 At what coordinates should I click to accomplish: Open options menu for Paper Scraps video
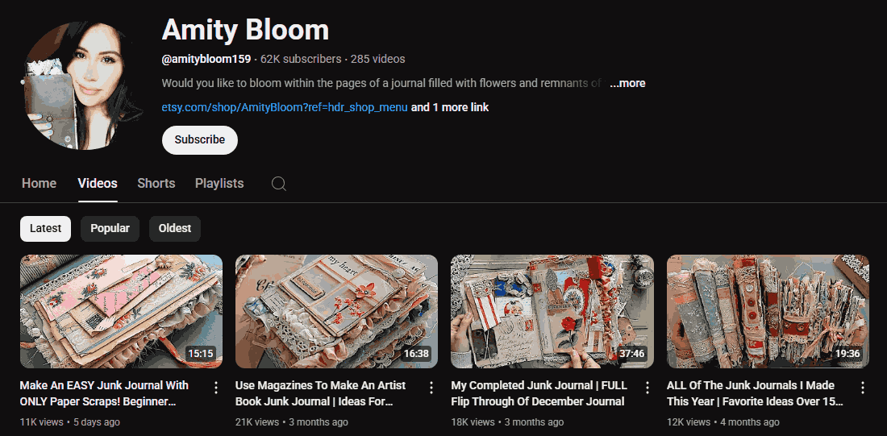(215, 388)
